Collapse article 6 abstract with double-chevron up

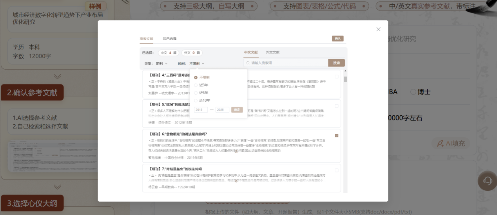pos(236,151)
